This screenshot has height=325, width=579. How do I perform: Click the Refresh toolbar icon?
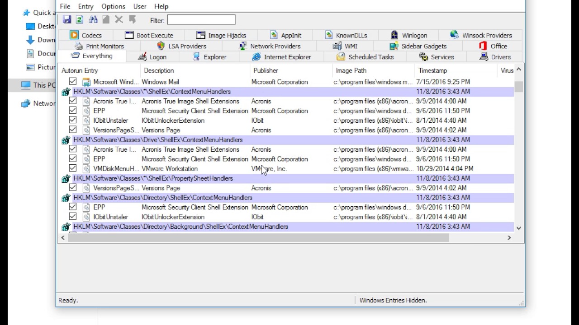click(x=80, y=19)
